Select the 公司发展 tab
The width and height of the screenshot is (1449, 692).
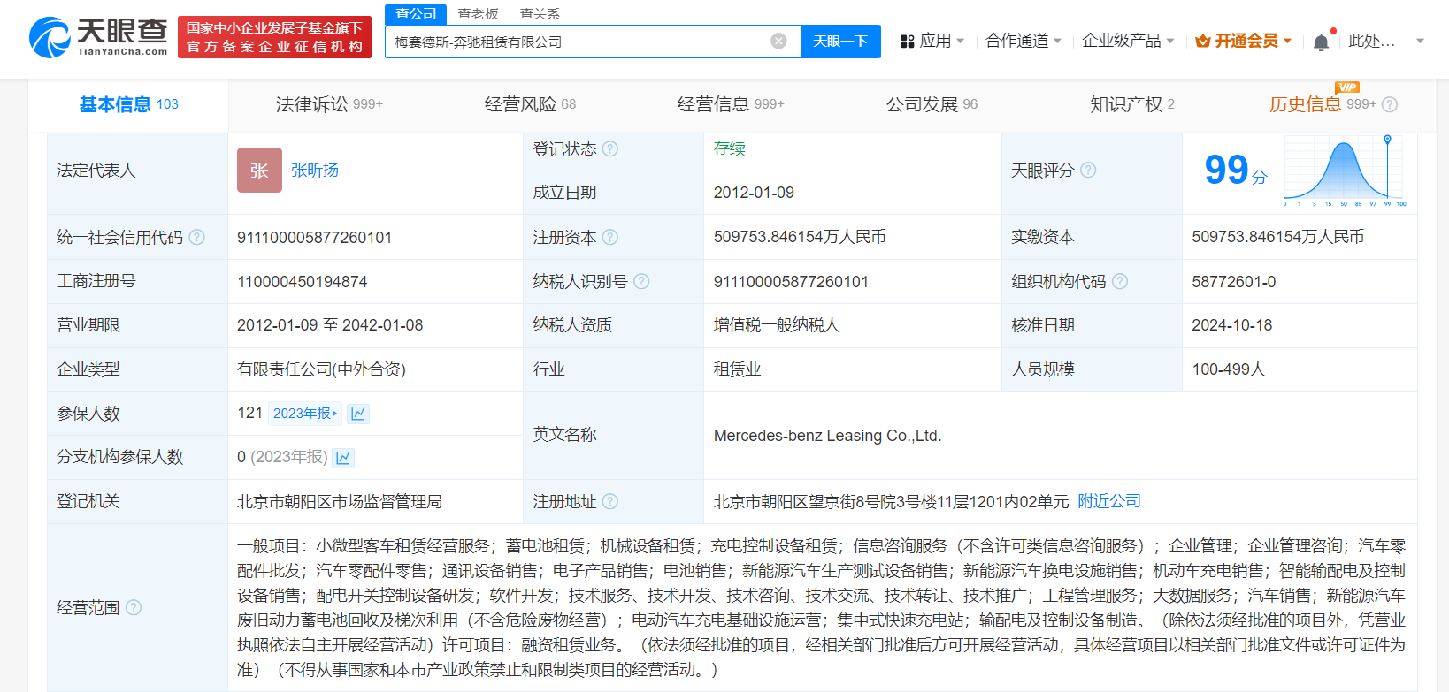(x=931, y=104)
